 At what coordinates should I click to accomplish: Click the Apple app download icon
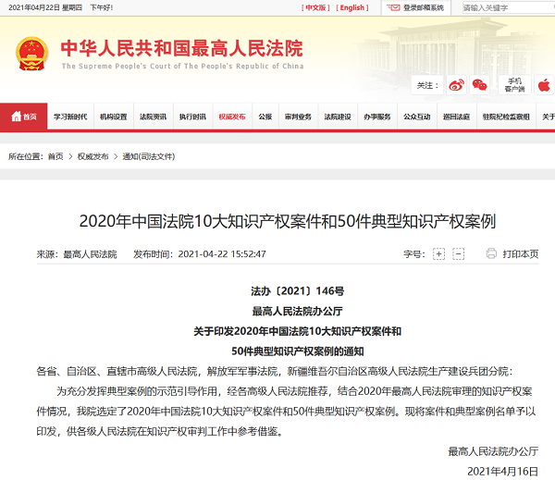click(544, 85)
